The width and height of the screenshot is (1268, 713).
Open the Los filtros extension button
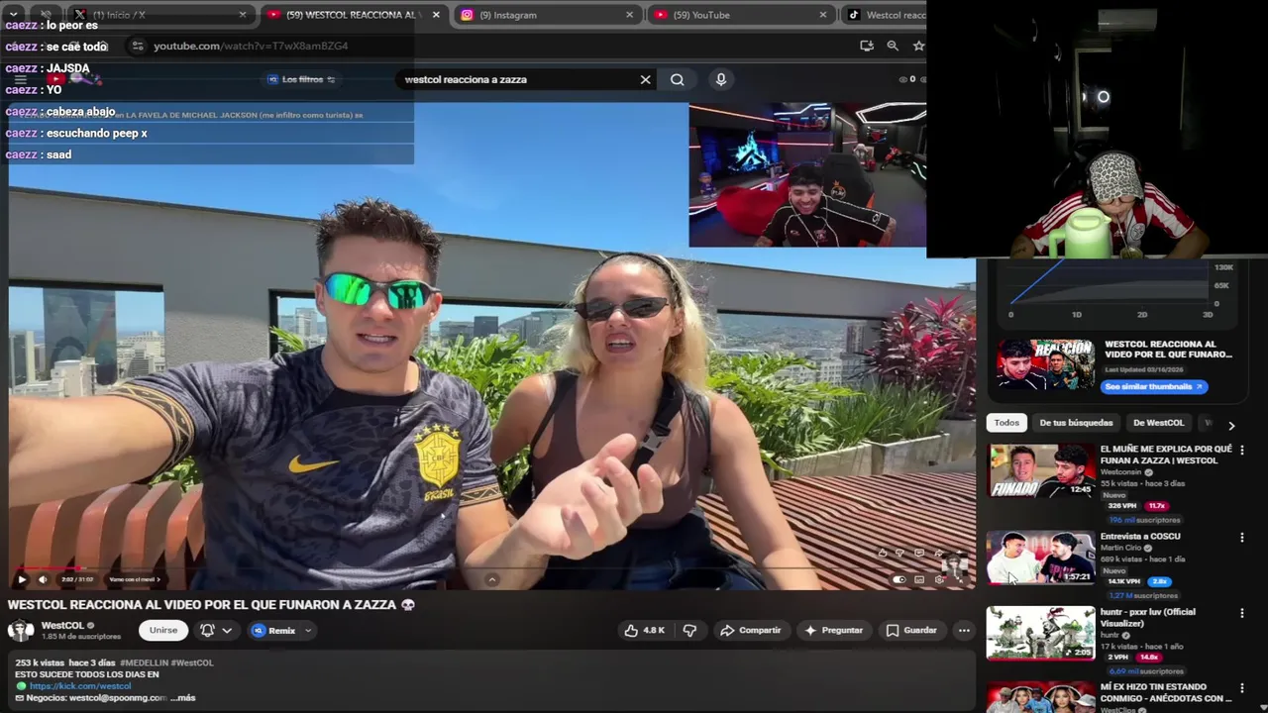302,79
